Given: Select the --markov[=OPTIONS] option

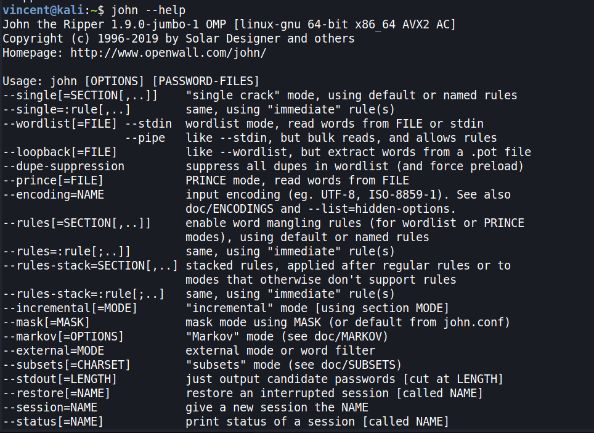Looking at the screenshot, I should click(x=63, y=336).
